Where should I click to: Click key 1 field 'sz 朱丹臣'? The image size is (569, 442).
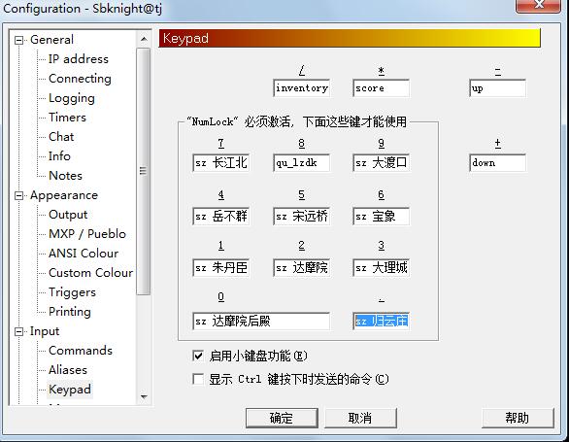[221, 268]
